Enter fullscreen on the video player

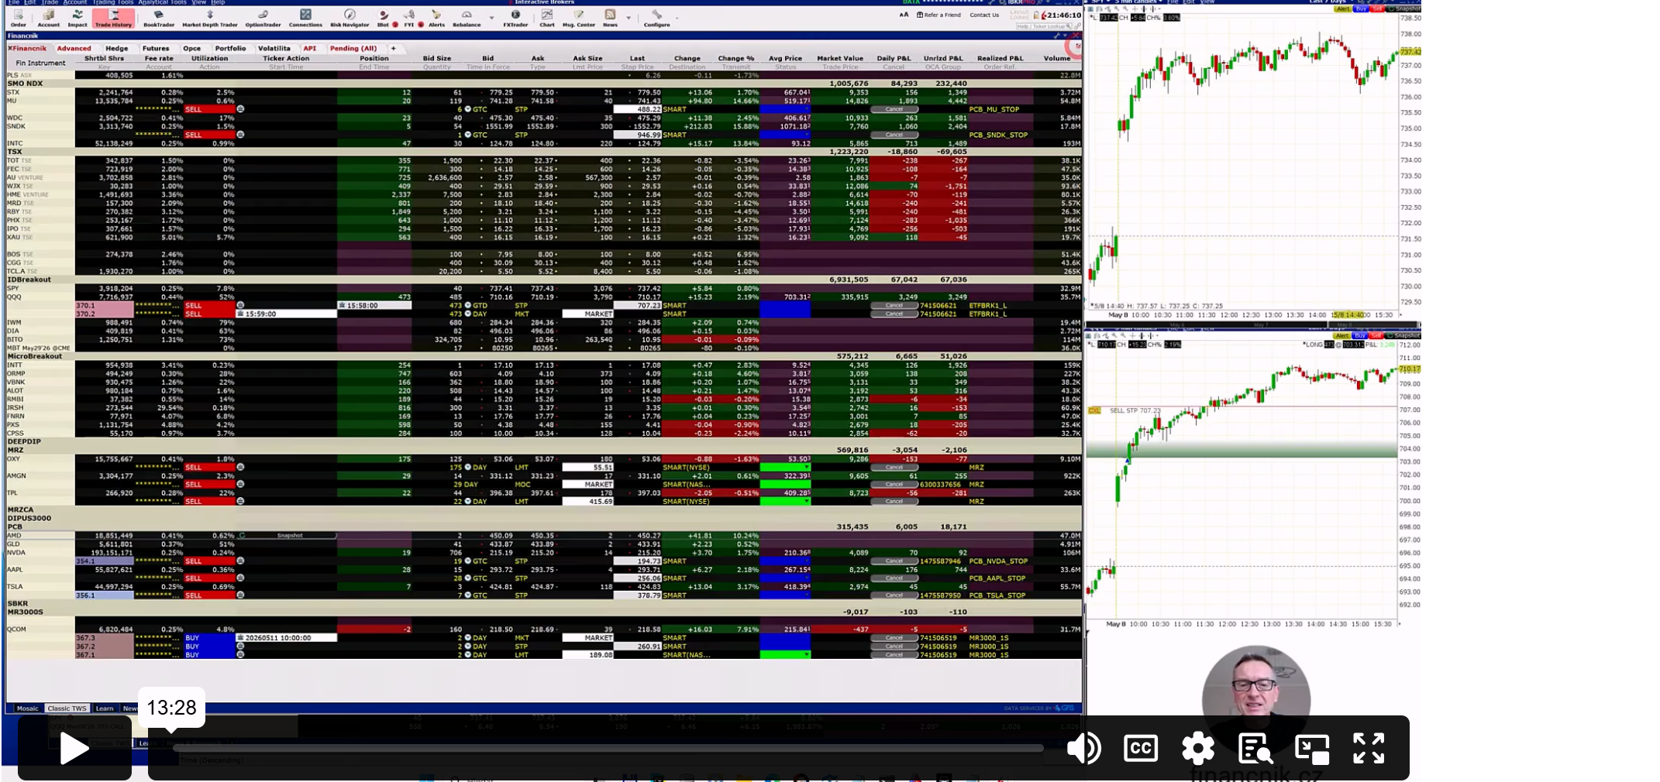point(1369,748)
